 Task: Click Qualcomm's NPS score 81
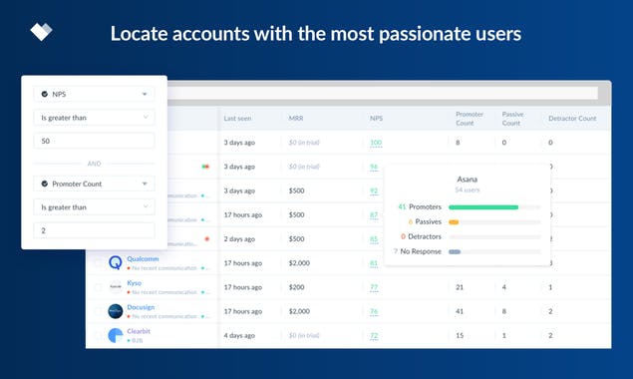point(374,263)
